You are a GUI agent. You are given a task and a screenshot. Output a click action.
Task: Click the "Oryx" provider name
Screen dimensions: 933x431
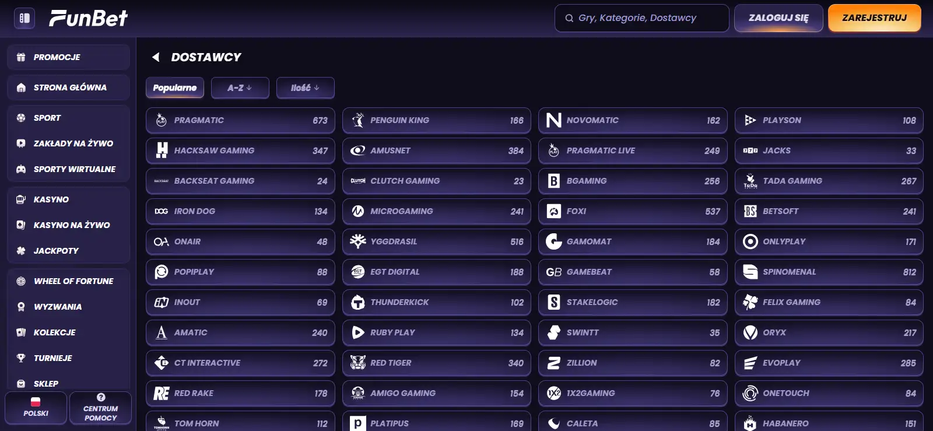coord(774,332)
